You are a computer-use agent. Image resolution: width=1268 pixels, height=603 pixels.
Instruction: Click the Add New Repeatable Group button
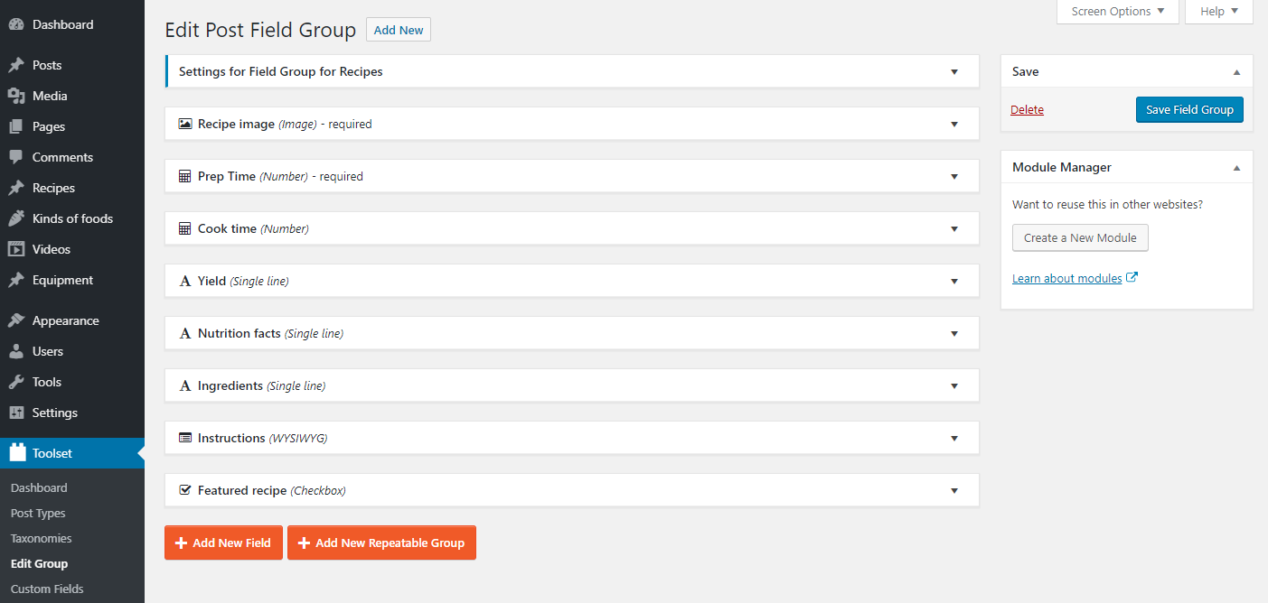381,543
